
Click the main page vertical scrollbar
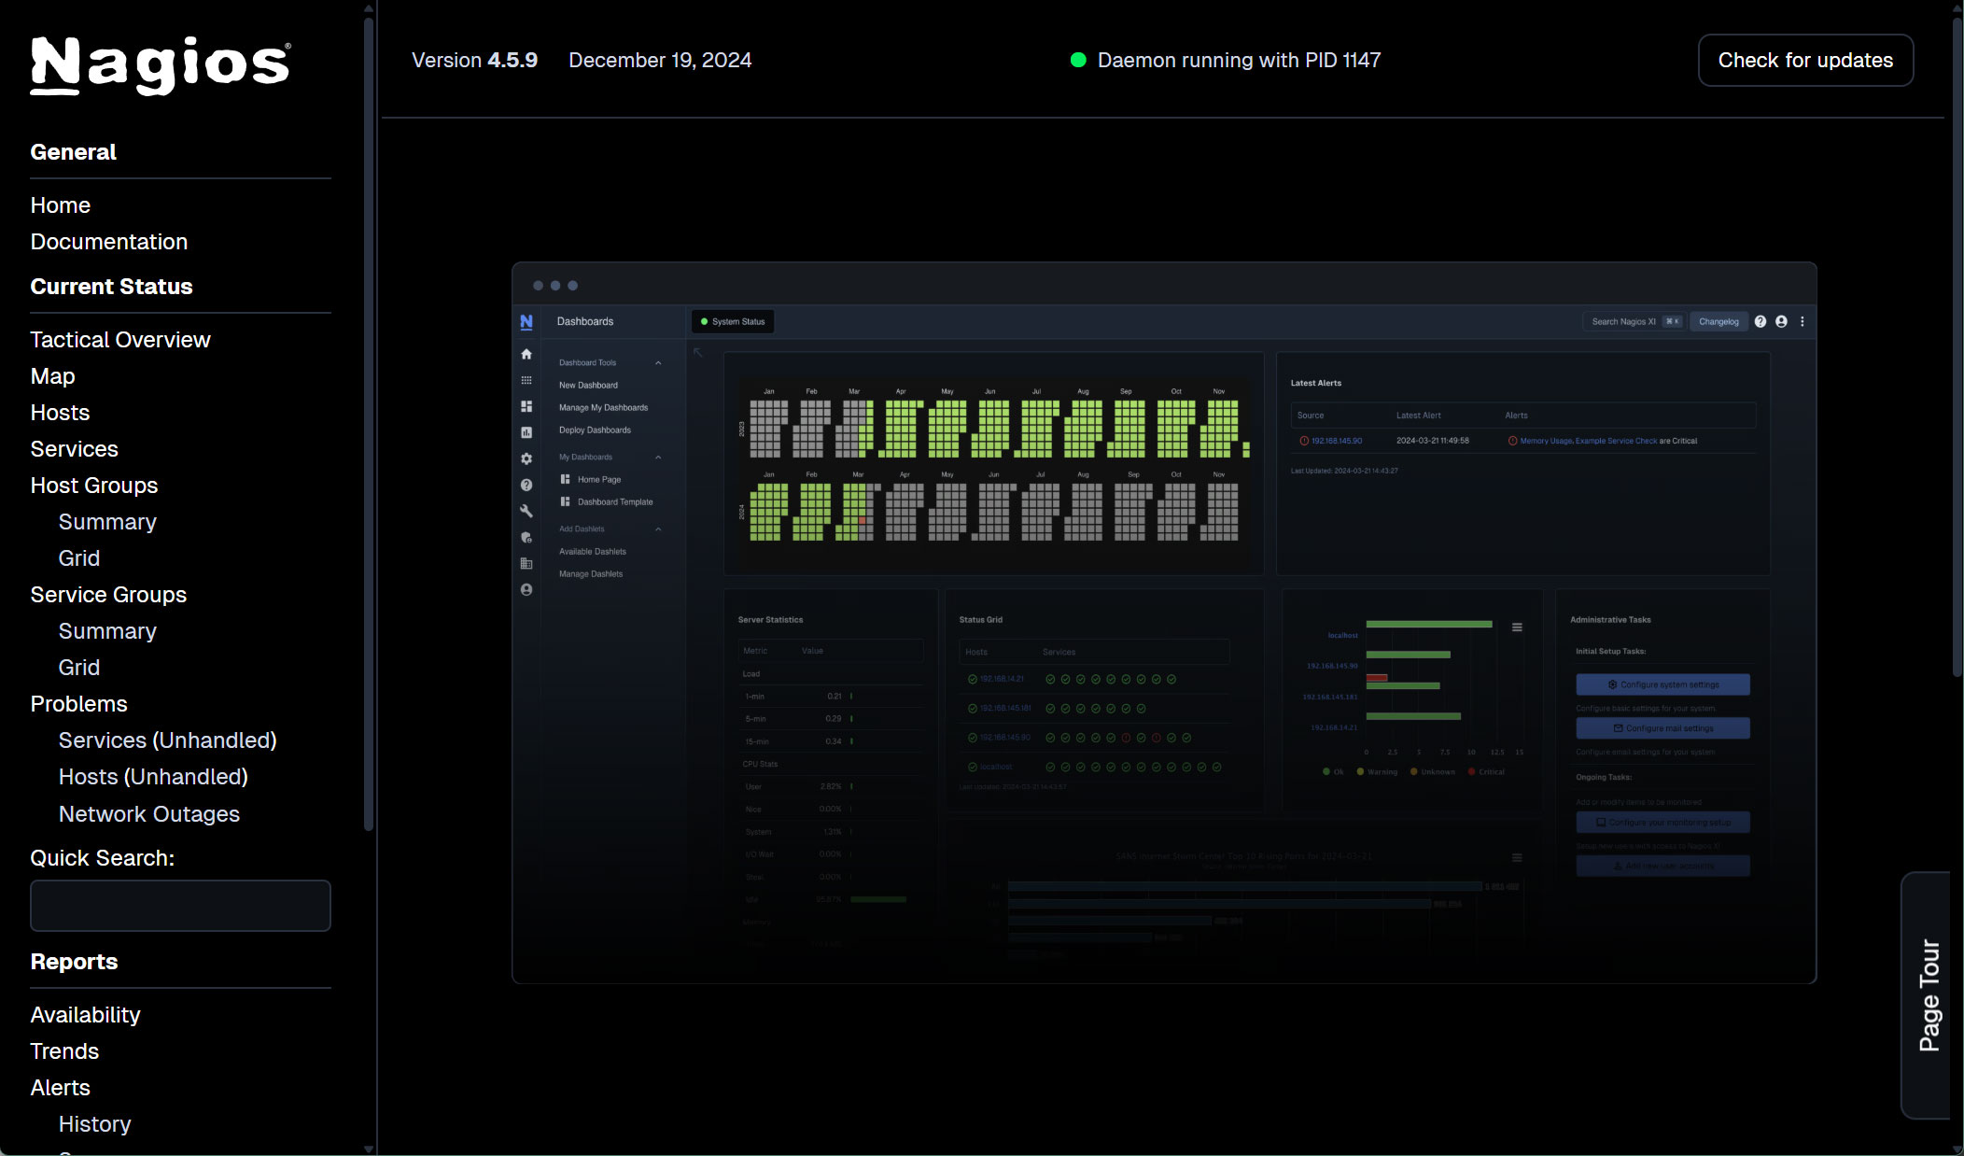tap(1957, 345)
